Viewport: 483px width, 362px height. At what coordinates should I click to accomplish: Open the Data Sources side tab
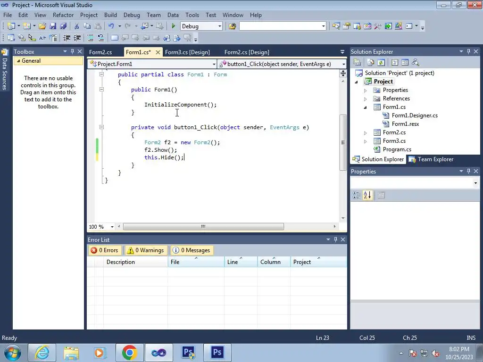click(x=4, y=70)
